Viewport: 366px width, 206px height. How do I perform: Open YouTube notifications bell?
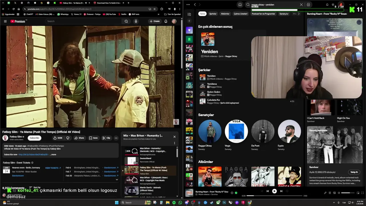pyautogui.click(x=166, y=21)
